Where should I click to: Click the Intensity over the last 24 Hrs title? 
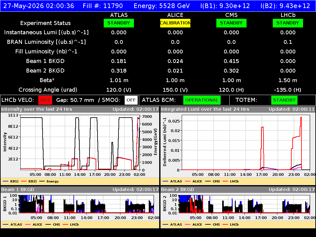click(x=36, y=110)
